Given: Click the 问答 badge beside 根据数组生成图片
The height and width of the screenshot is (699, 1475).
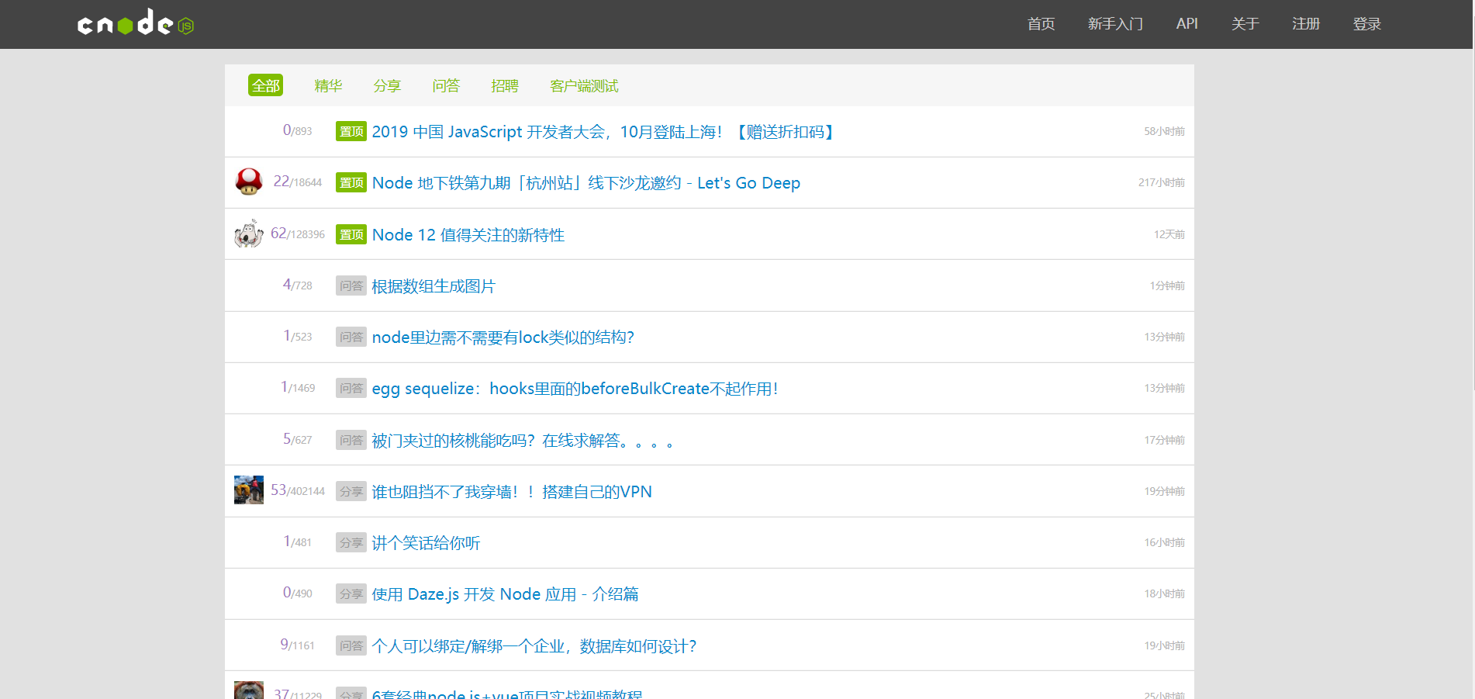Looking at the screenshot, I should pyautogui.click(x=351, y=285).
